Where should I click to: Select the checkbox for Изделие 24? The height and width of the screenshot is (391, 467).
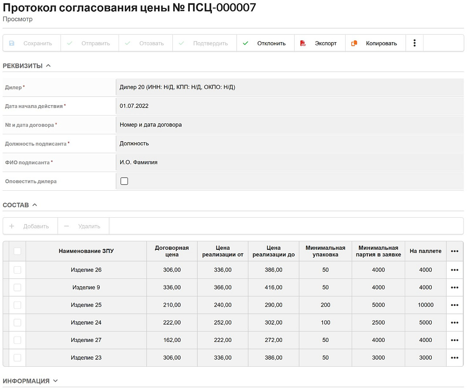17,323
